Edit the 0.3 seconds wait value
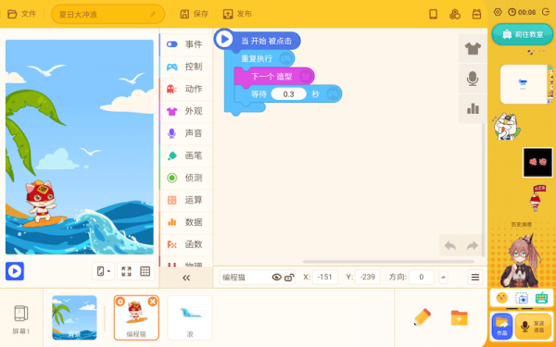This screenshot has height=347, width=556. coord(288,94)
